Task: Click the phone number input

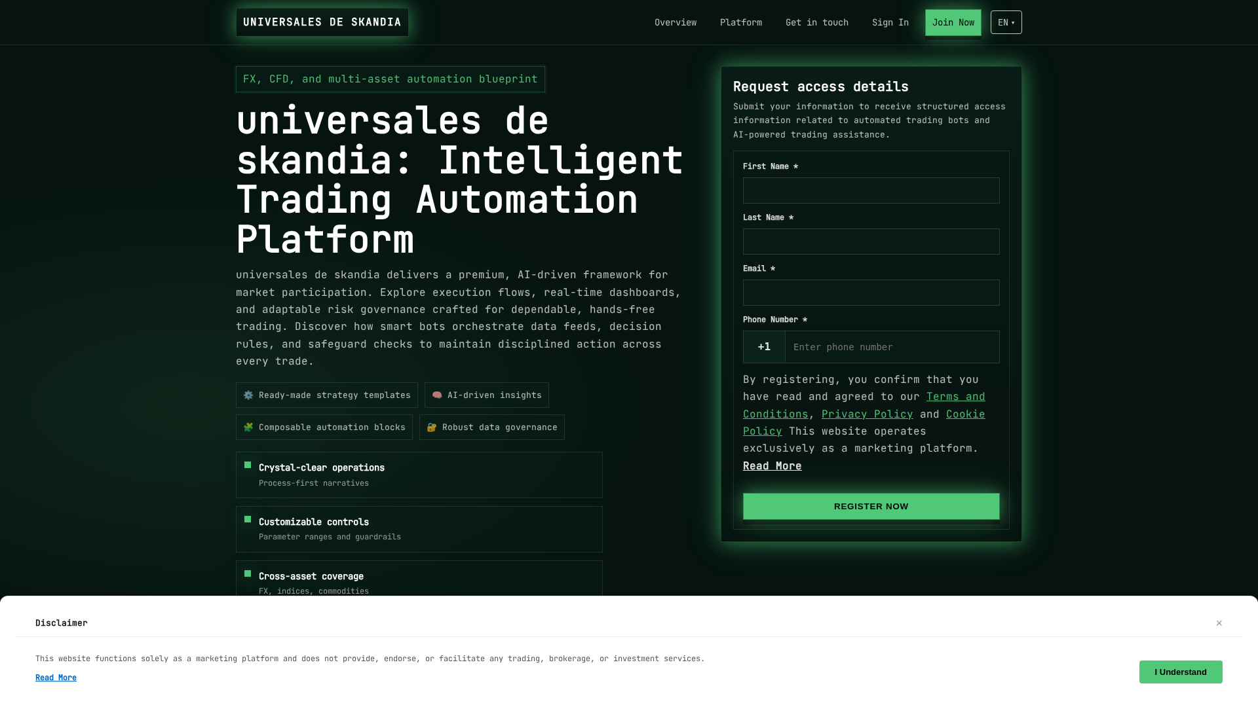Action: pos(892,347)
